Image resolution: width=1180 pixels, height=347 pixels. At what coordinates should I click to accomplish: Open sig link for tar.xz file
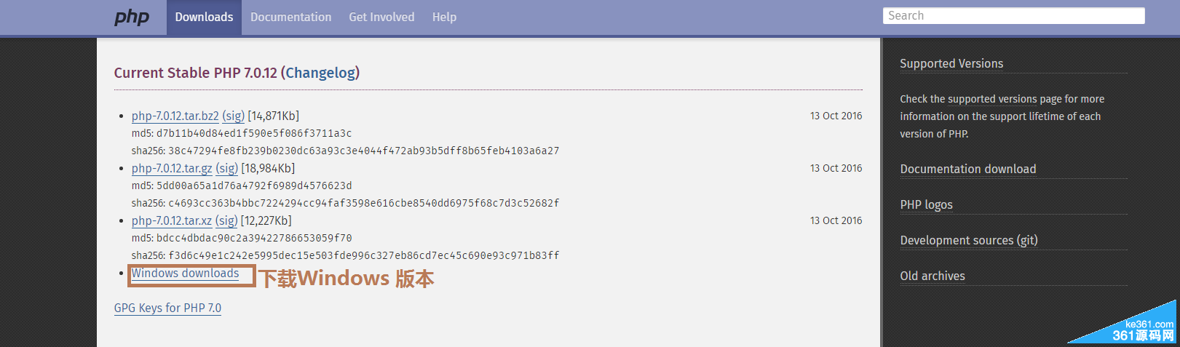point(226,220)
